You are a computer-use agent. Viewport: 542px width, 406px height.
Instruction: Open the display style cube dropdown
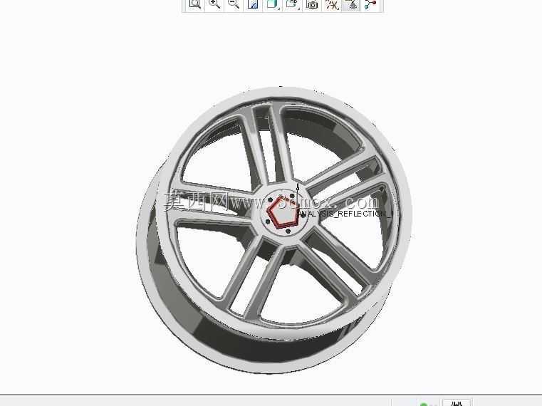coord(273,4)
